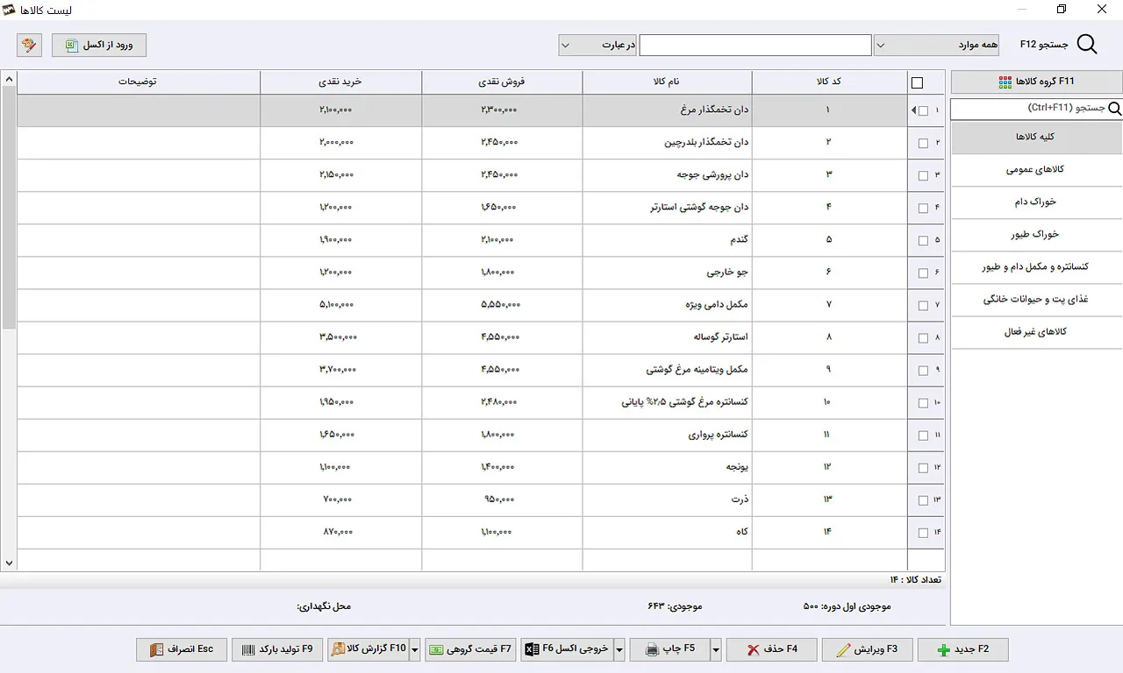Select غذای پت و حیوانات خانگی group

coord(1036,300)
